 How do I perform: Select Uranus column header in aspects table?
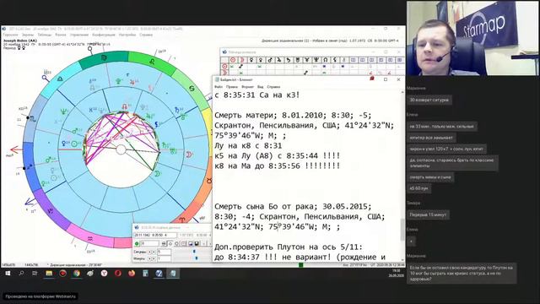coord(298,60)
